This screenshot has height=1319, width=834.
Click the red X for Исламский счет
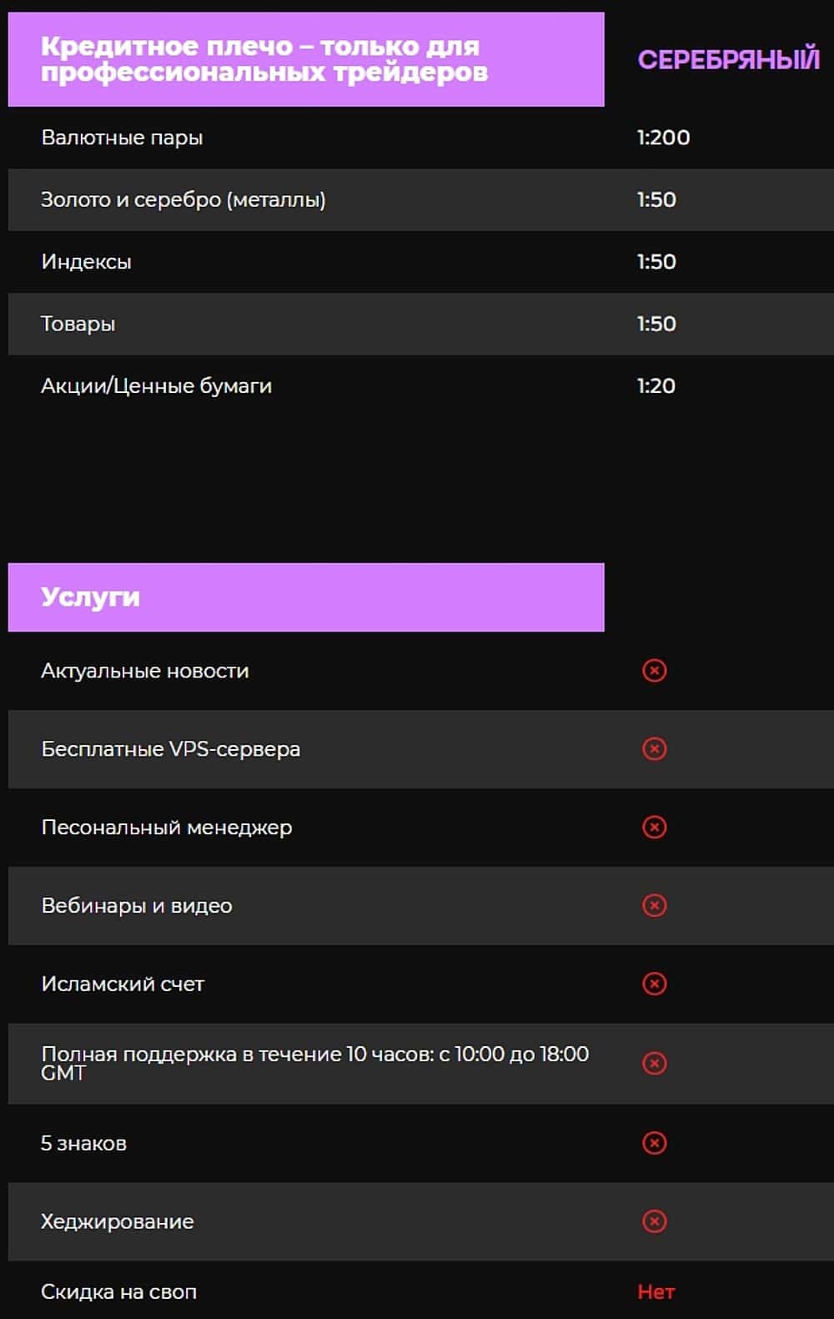pos(655,984)
